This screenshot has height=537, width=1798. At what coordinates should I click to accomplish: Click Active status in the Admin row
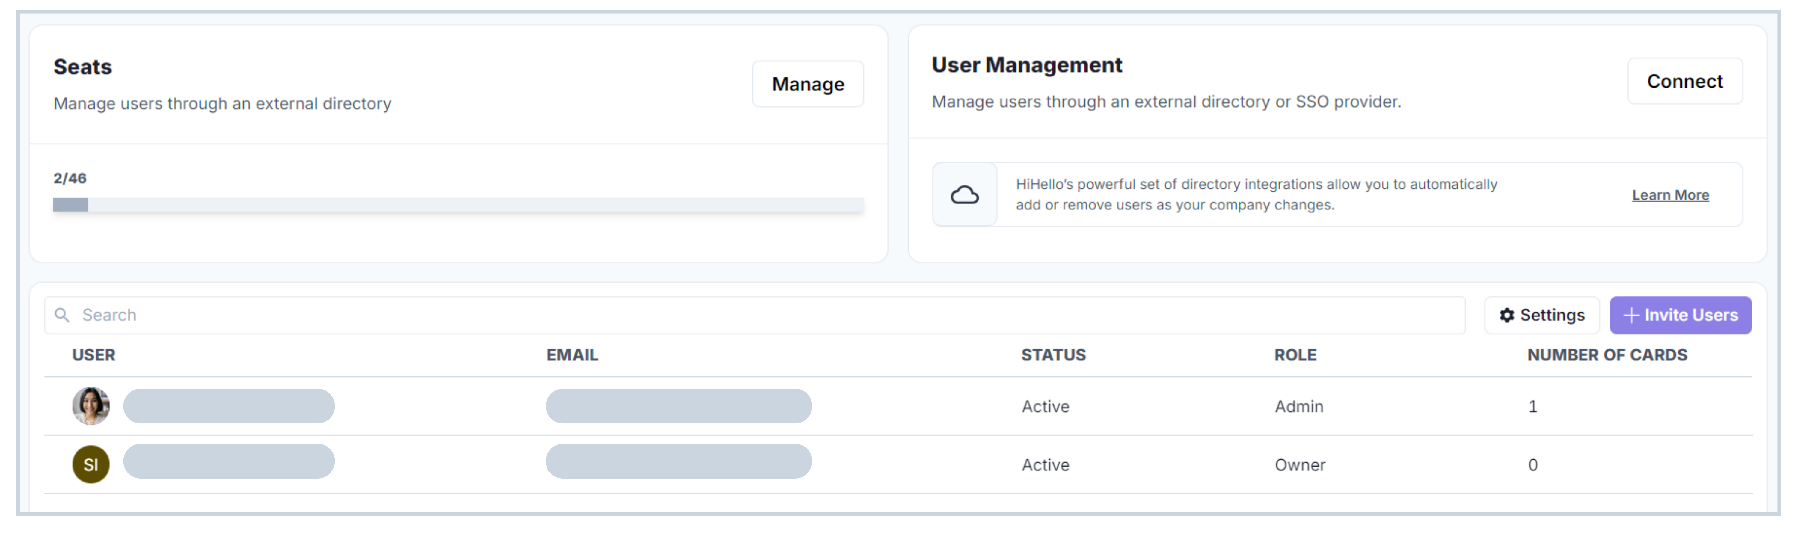click(1046, 406)
